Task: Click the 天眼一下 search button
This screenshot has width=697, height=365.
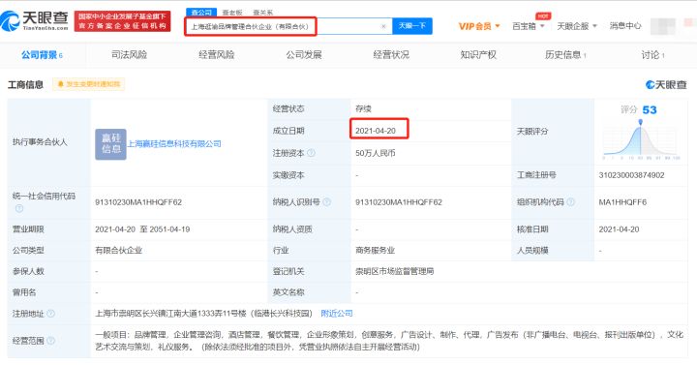Action: [x=412, y=26]
